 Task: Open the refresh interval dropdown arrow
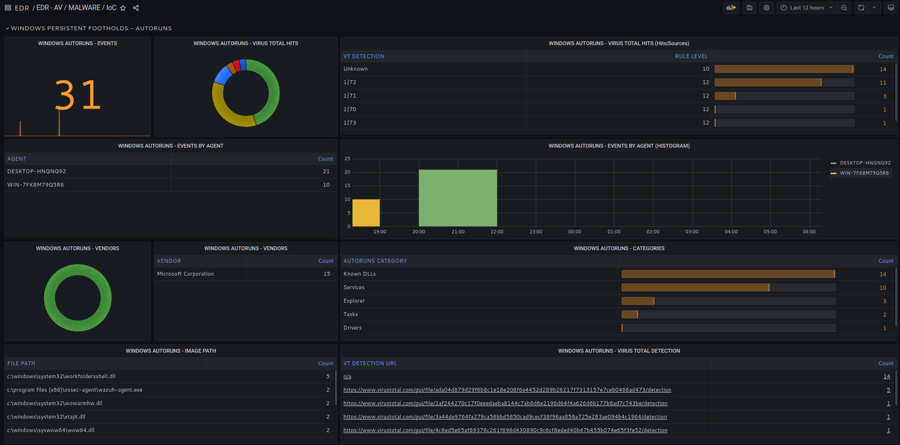pyautogui.click(x=874, y=8)
